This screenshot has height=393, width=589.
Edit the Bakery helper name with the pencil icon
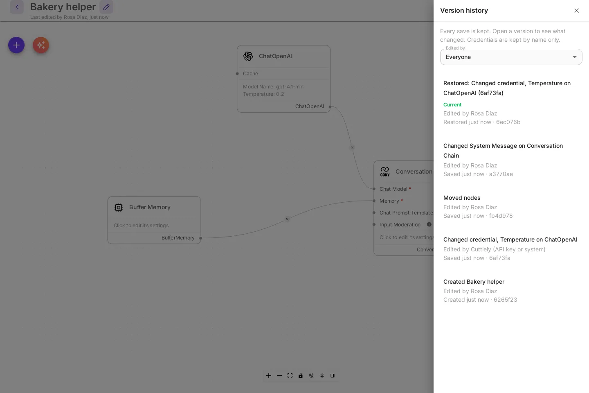click(x=106, y=7)
